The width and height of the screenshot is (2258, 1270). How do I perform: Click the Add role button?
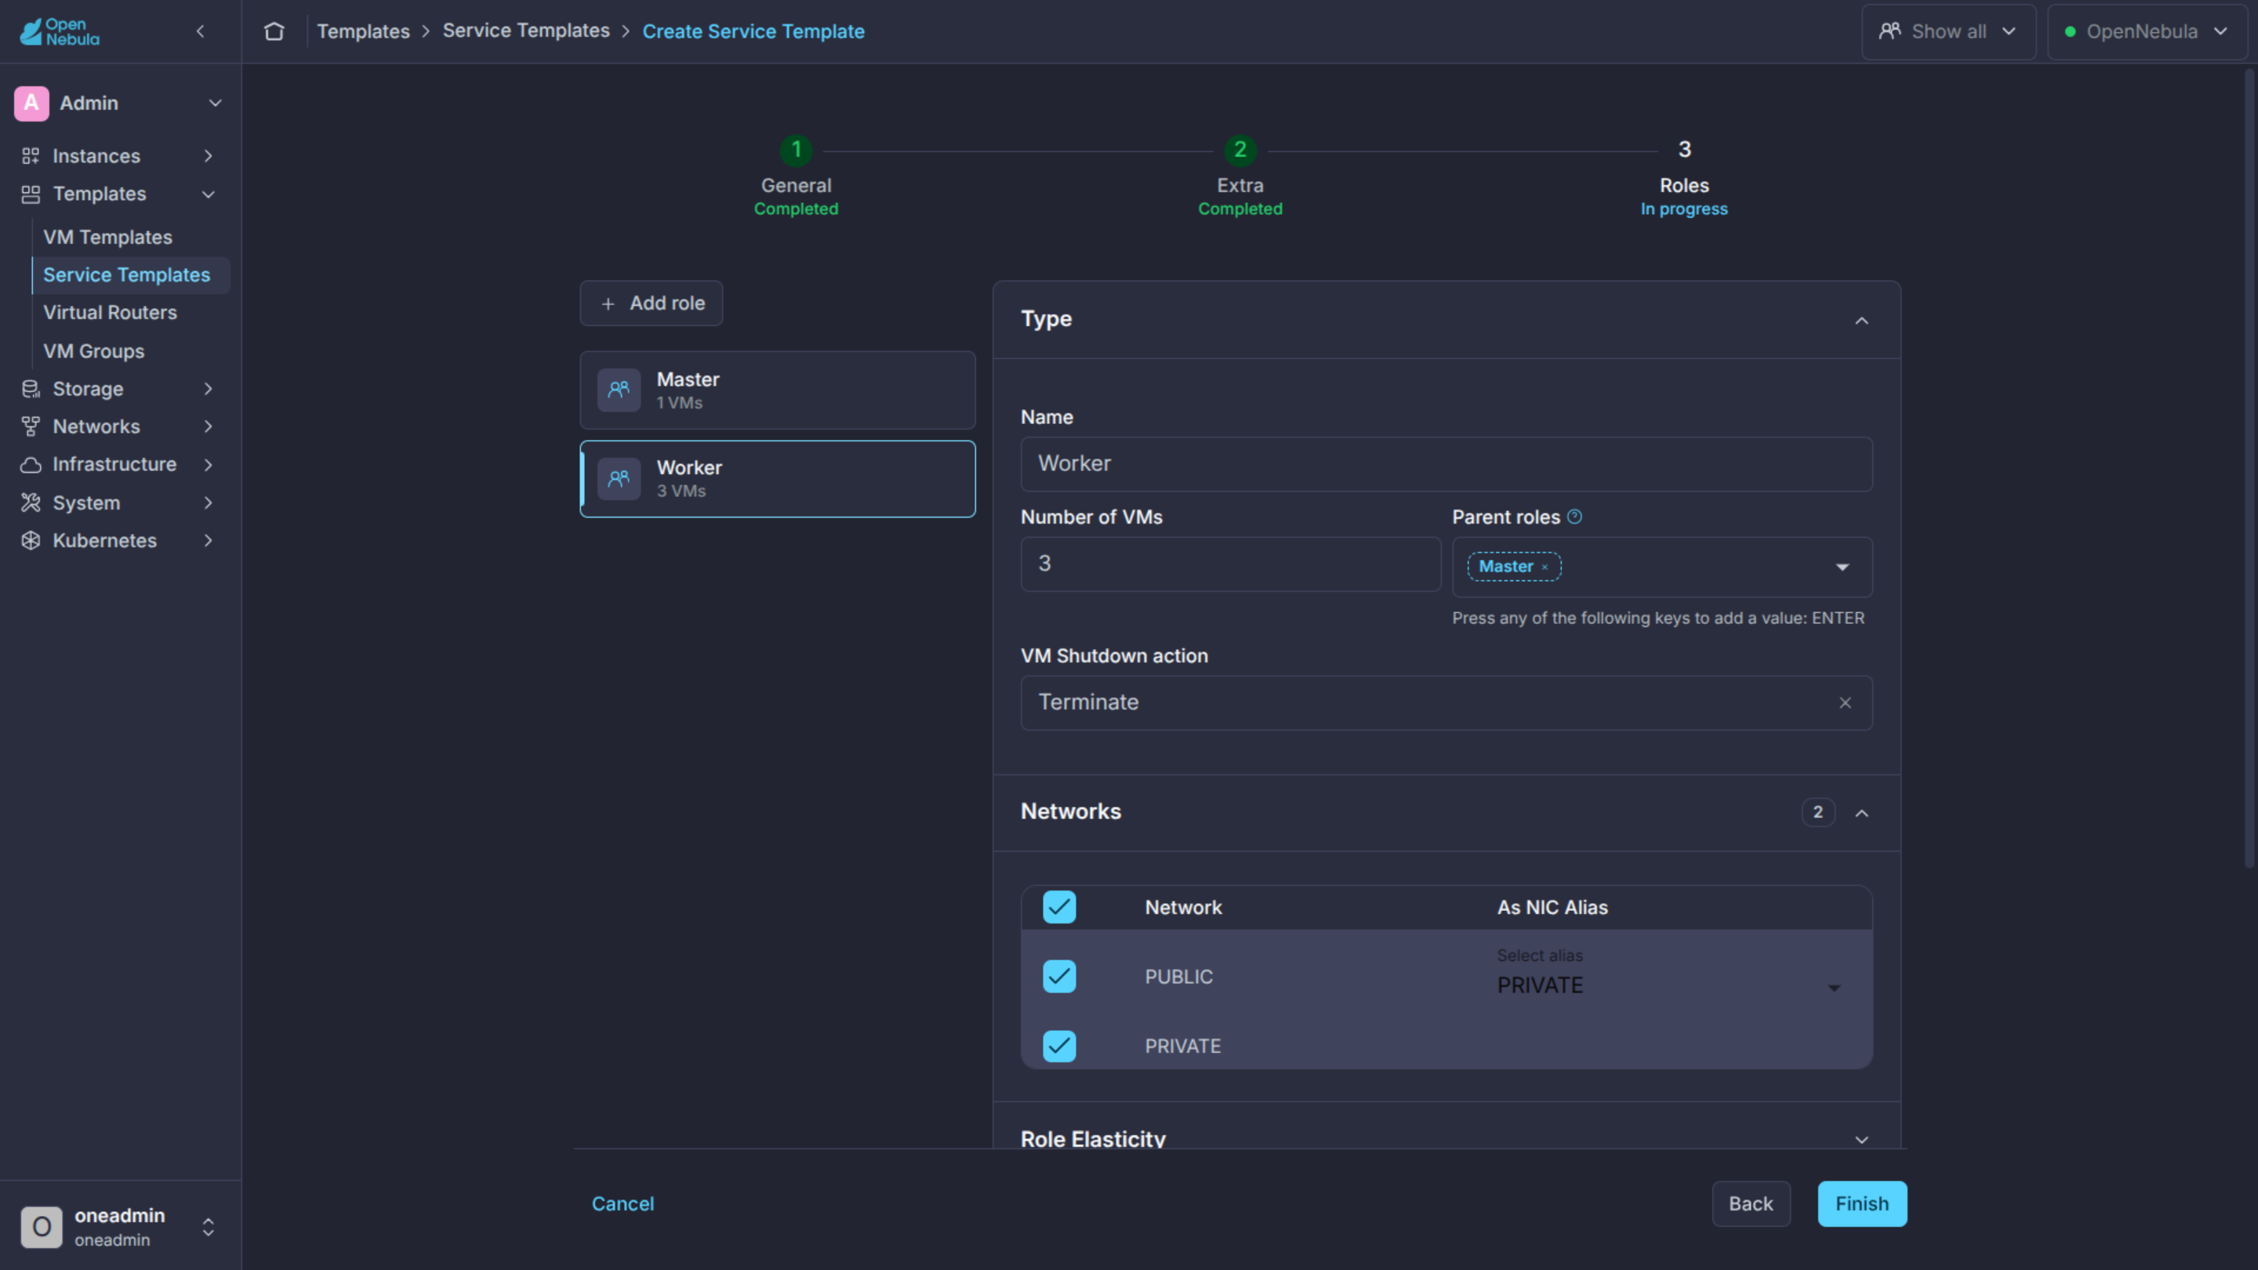652,303
